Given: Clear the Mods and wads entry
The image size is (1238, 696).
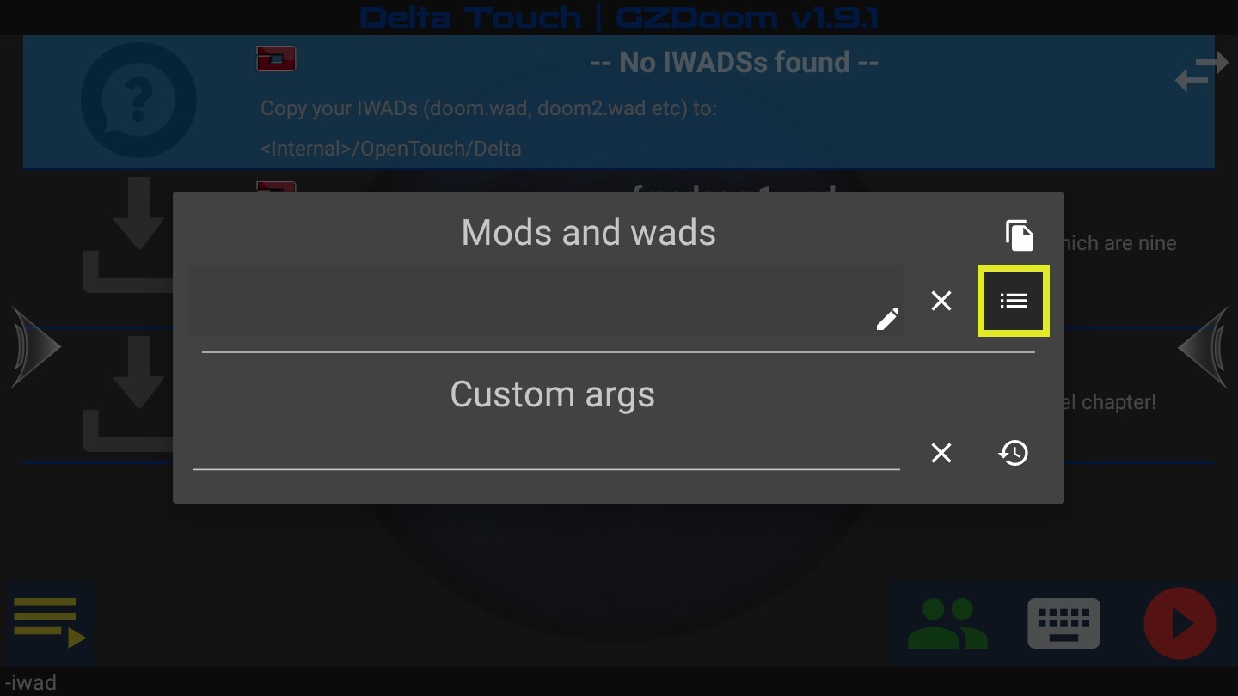Looking at the screenshot, I should pos(941,301).
